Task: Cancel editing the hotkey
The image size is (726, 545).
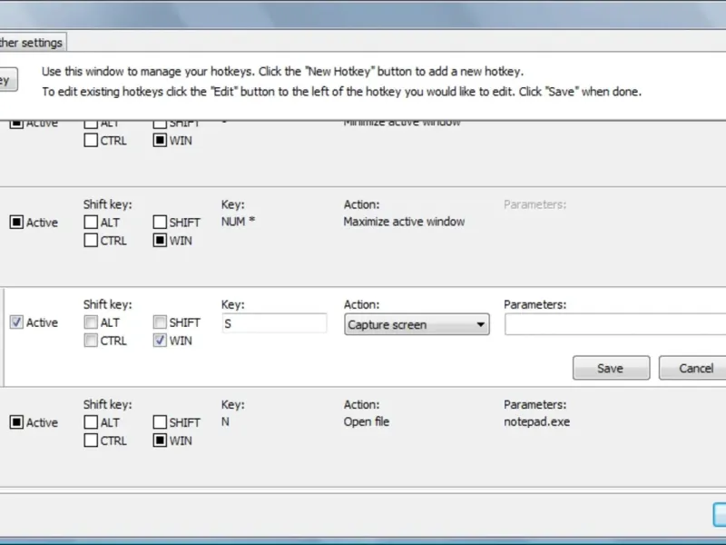Action: 692,368
